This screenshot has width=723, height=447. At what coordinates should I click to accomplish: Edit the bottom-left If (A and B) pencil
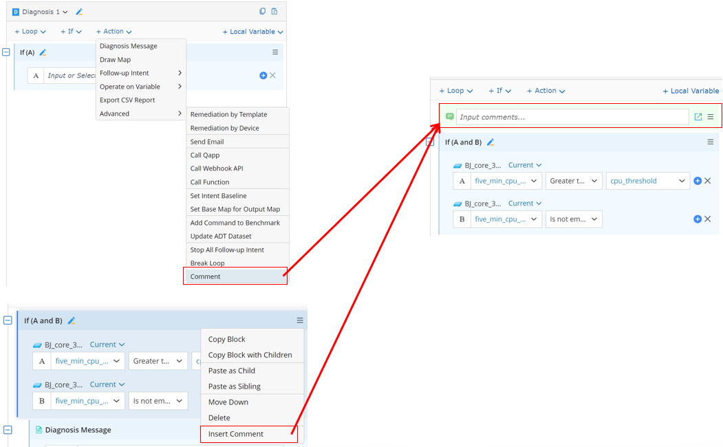point(72,320)
